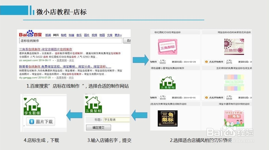Viewport: 269px width, 150px height.
Task: Select the green house 三角梨标 template thumbnail
Action: (167, 83)
